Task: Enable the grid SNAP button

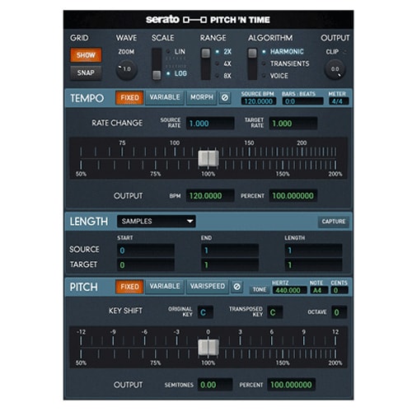Action: 86,73
